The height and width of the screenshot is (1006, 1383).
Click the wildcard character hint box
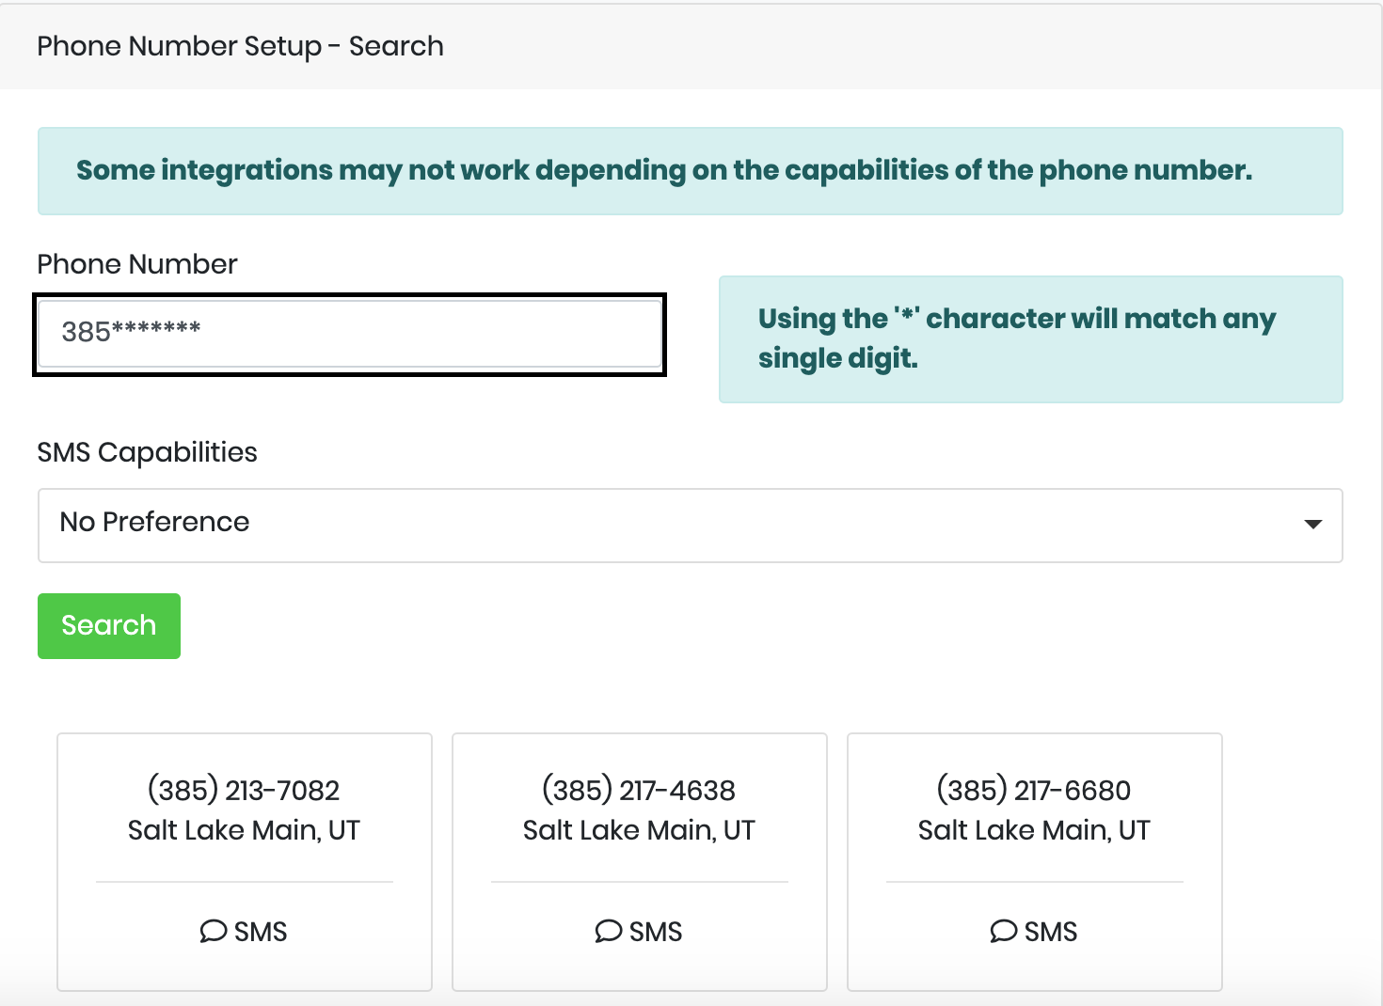[x=1030, y=338]
